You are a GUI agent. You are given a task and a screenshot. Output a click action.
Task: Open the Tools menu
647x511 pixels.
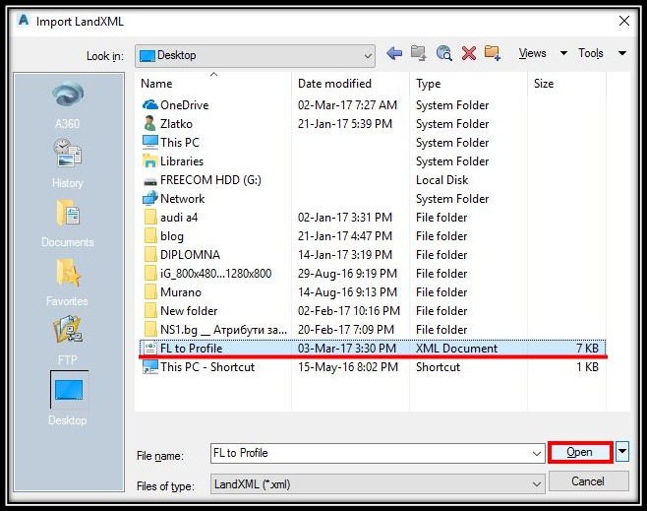(x=591, y=53)
